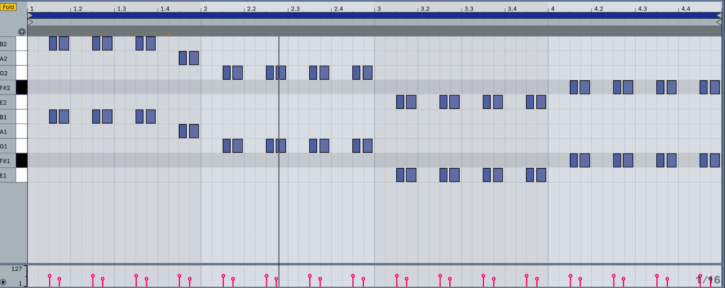Select the blue loop brace bar

375,15
